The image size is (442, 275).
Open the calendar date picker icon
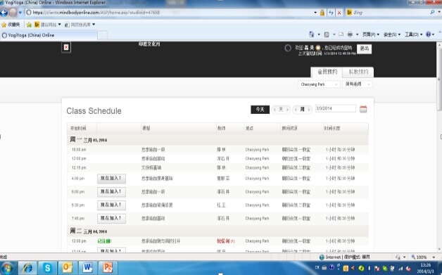(363, 109)
